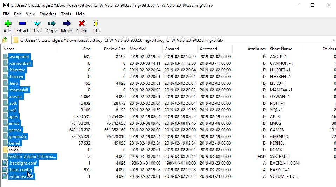Select the .bard_config file icon
Image resolution: width=336 pixels, height=187 pixels.
point(5,170)
